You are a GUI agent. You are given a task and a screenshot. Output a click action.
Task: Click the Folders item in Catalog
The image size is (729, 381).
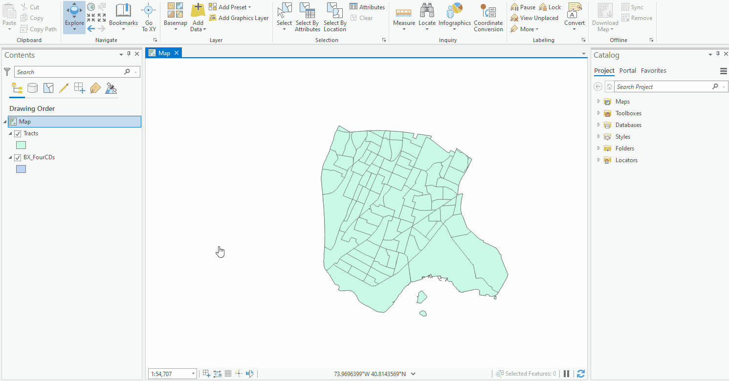tap(625, 148)
